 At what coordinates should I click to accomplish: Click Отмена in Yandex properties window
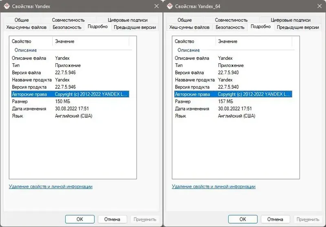112,219
